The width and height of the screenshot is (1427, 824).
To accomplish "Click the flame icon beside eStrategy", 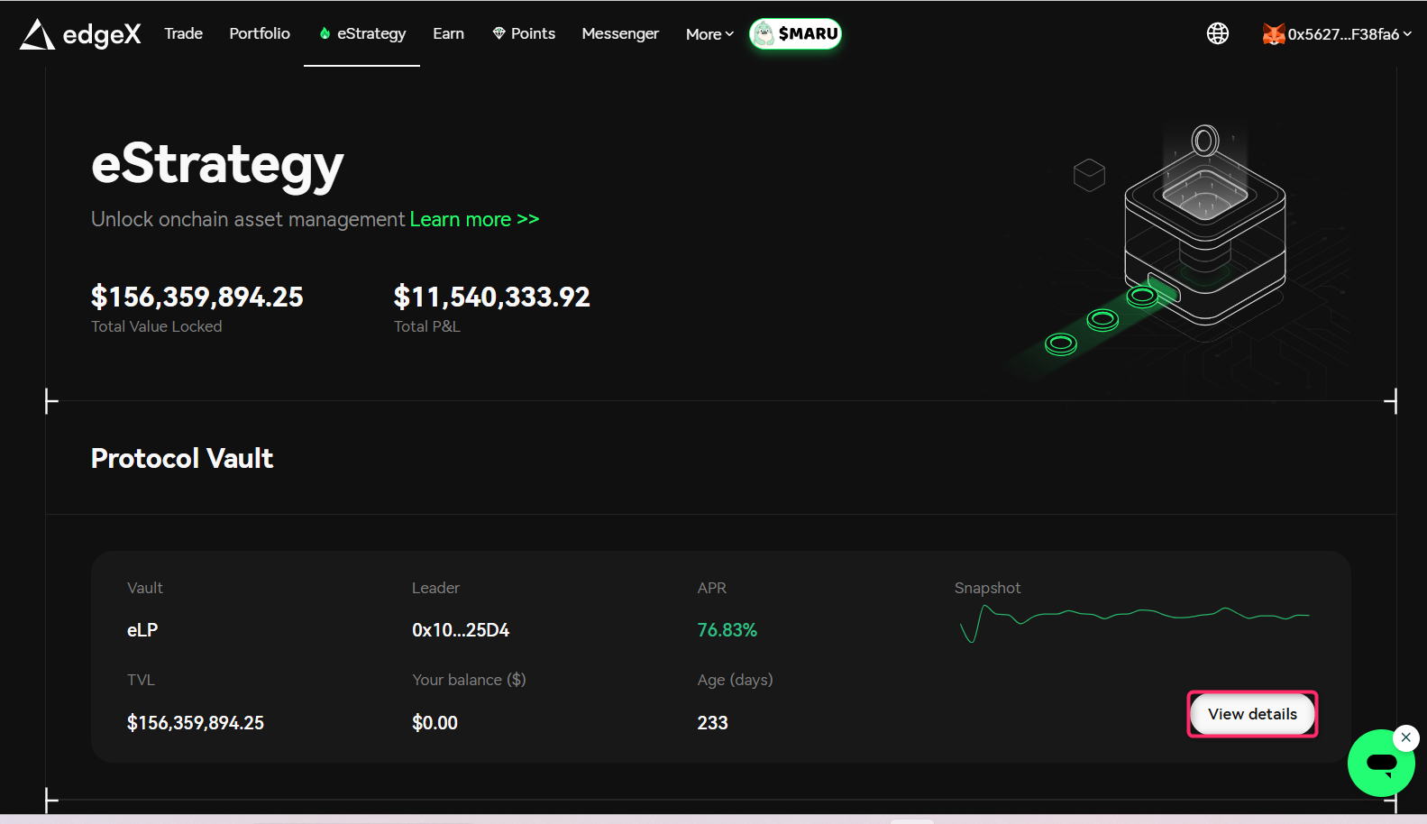I will [x=325, y=33].
